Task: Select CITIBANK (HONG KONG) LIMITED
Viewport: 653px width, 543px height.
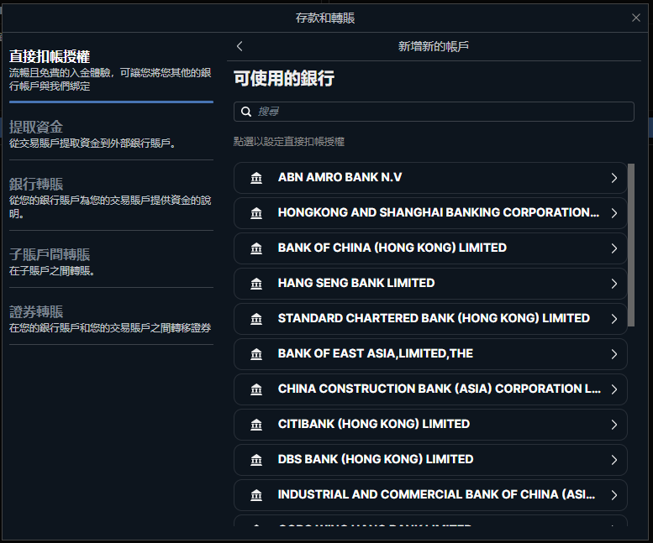Action: tap(430, 425)
